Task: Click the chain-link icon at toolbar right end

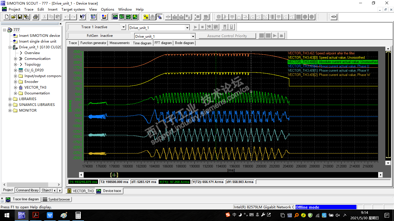Action: (334, 17)
